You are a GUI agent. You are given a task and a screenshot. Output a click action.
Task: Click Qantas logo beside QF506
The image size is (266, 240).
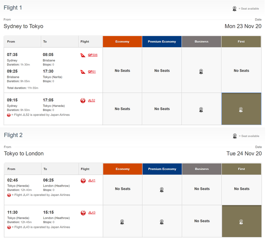coord(83,55)
